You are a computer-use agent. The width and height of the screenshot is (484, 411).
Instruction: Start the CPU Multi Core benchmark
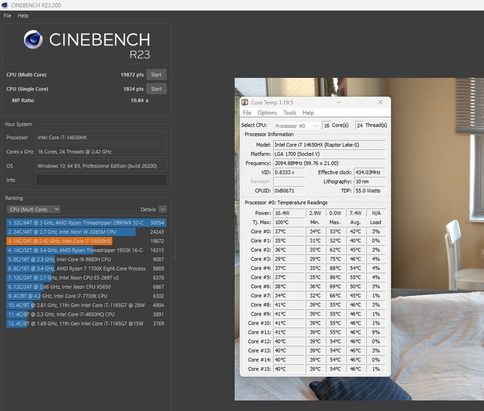156,75
